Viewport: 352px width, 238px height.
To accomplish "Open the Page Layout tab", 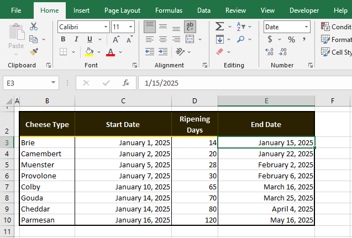I will pos(122,10).
